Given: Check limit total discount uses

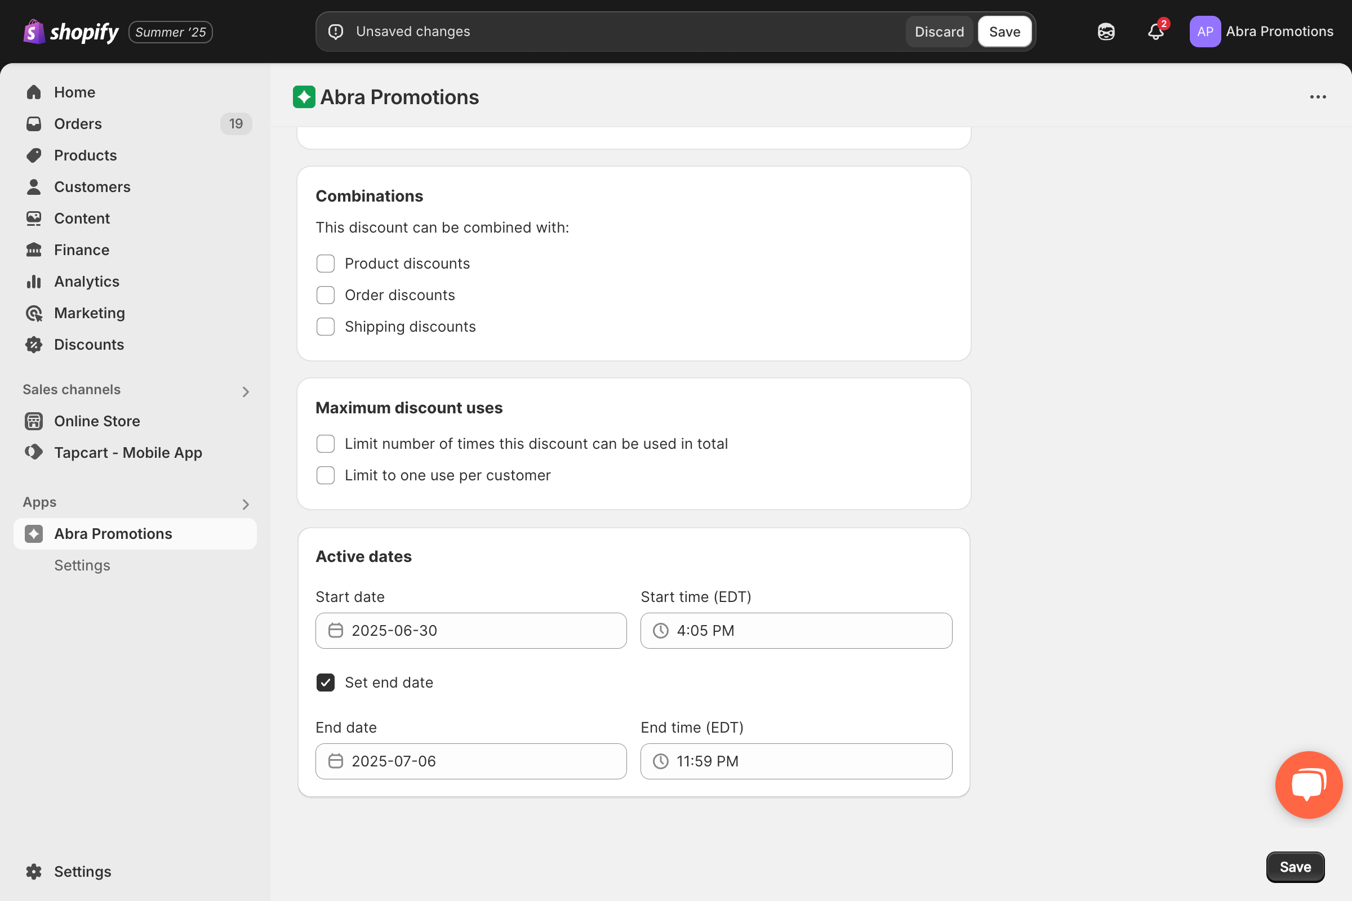Looking at the screenshot, I should [326, 444].
